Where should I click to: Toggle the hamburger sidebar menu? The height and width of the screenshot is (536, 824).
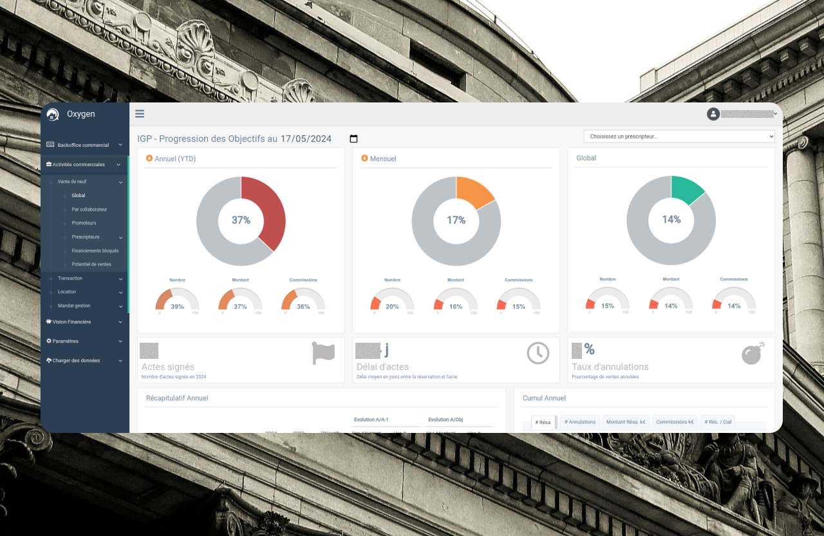click(140, 114)
